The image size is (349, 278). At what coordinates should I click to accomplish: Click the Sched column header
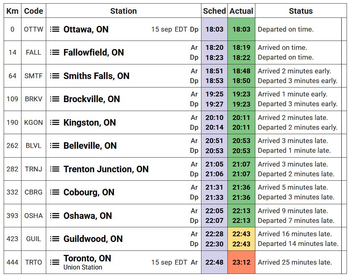pos(214,11)
